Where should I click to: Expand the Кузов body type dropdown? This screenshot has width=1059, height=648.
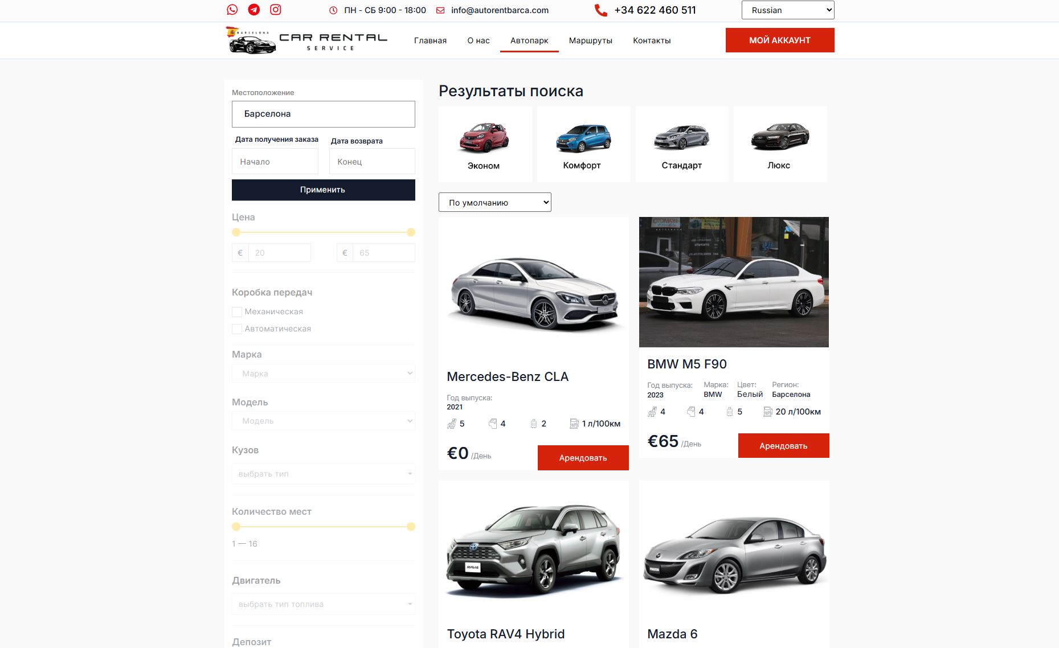coord(323,474)
